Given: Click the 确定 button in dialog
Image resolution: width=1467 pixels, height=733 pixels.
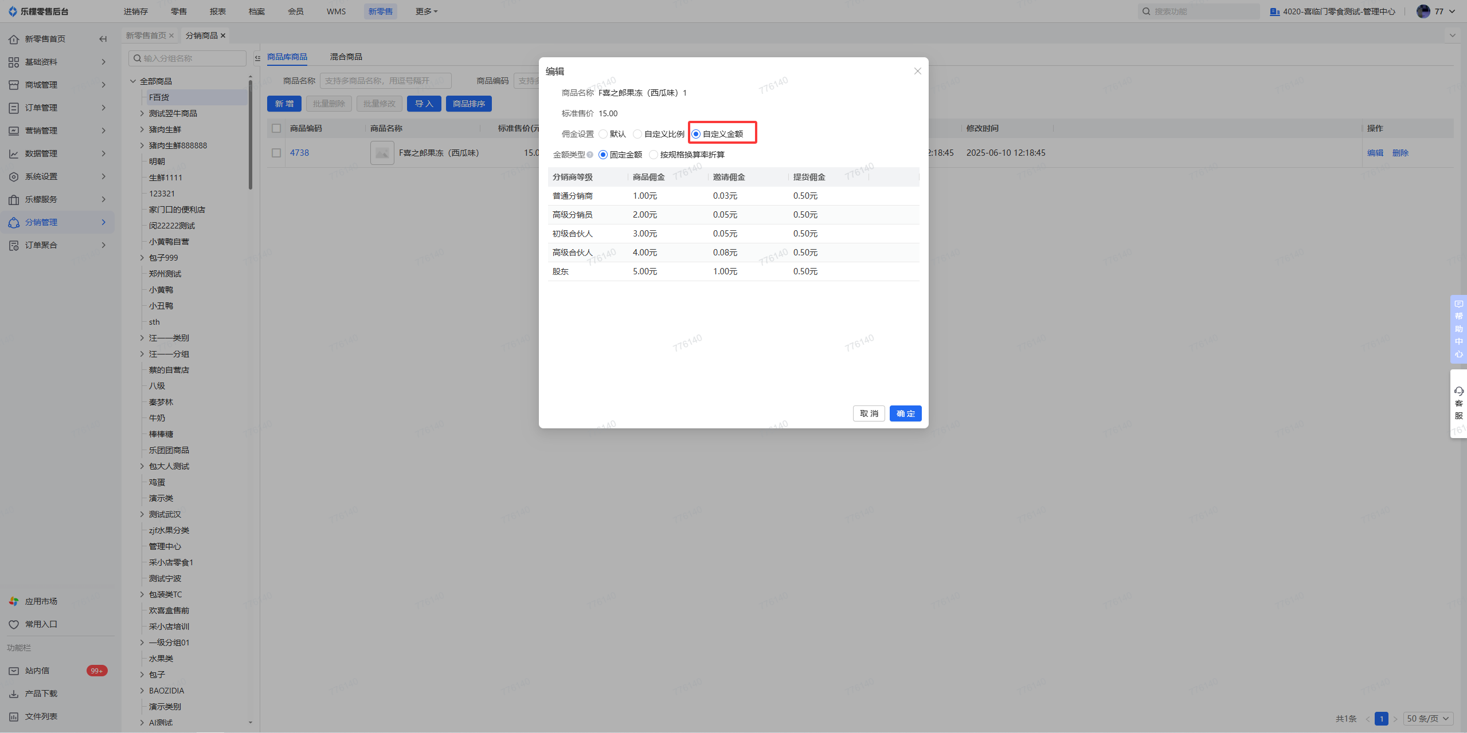Looking at the screenshot, I should tap(906, 413).
